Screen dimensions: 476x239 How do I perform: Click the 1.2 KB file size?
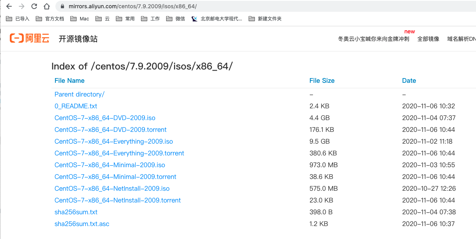click(x=319, y=224)
